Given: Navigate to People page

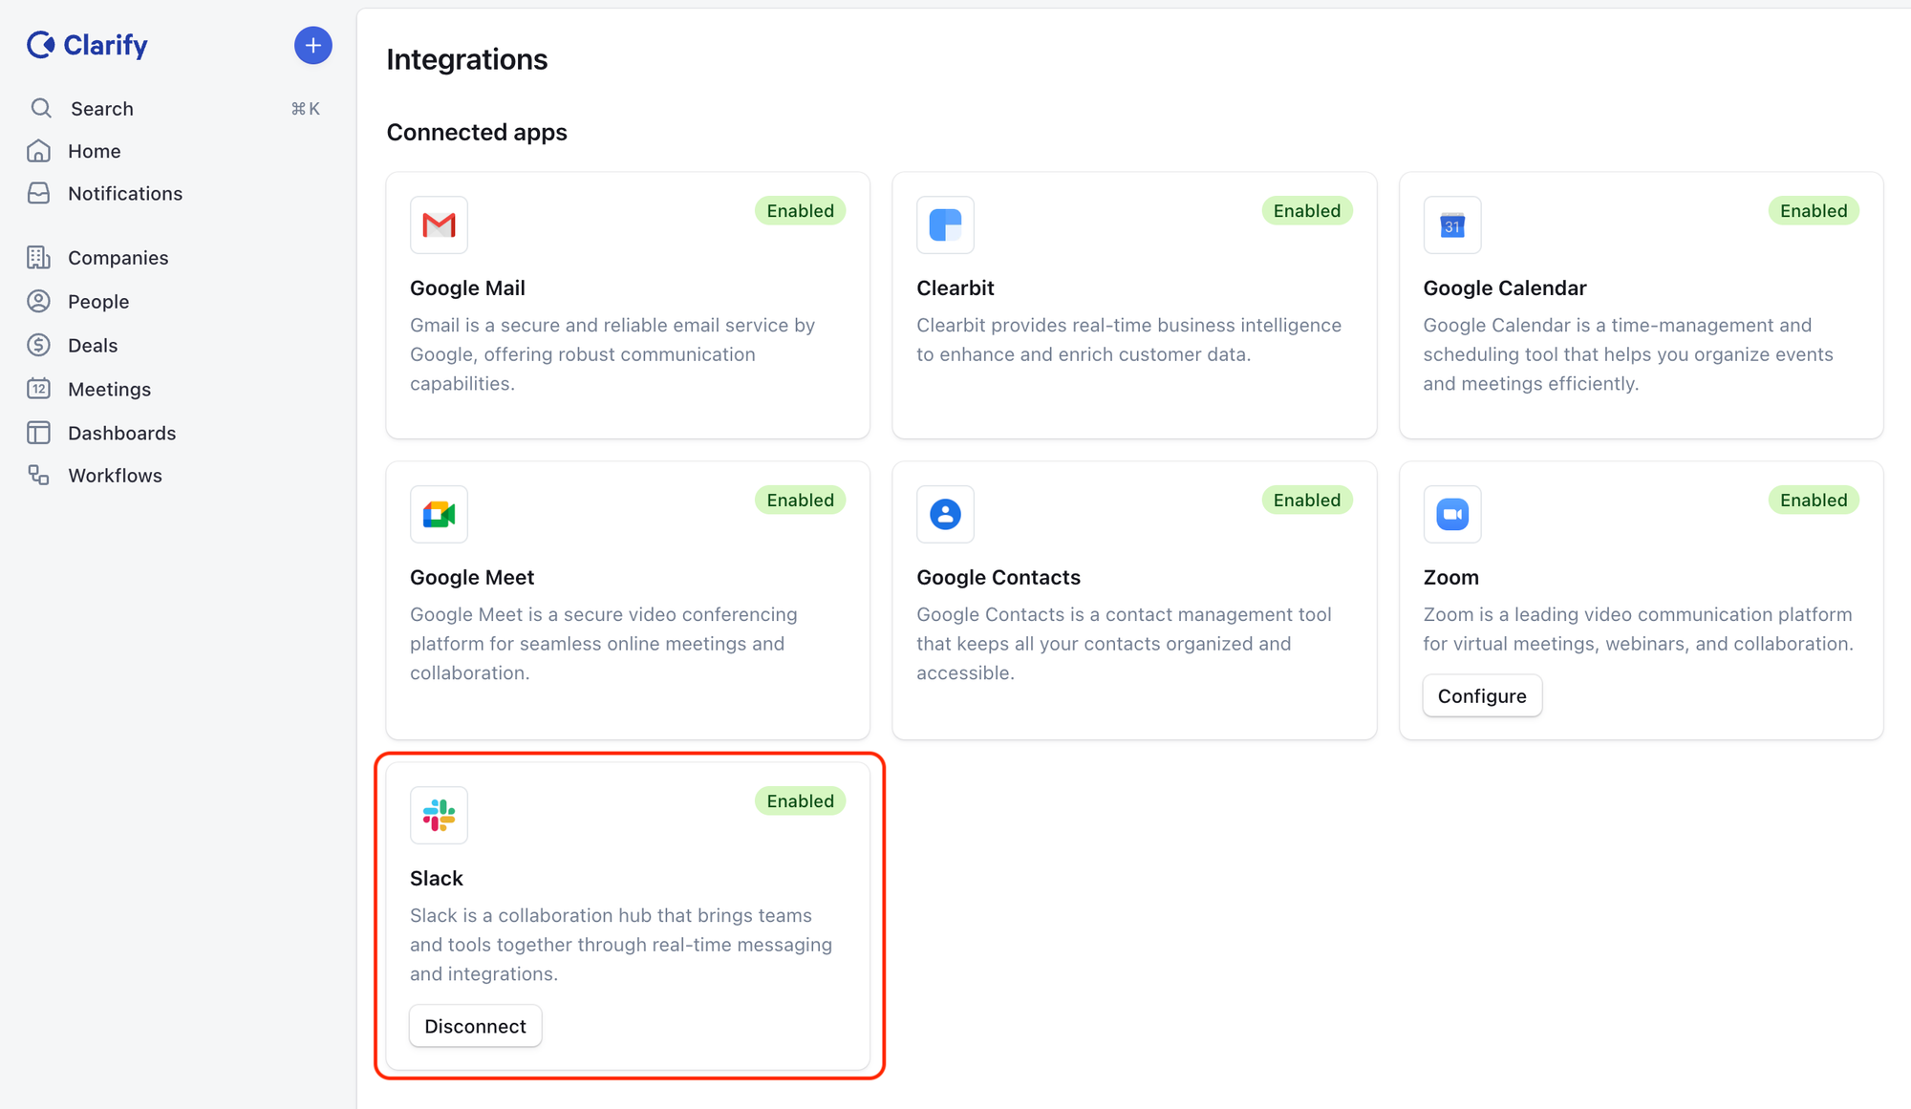Looking at the screenshot, I should click(x=97, y=302).
